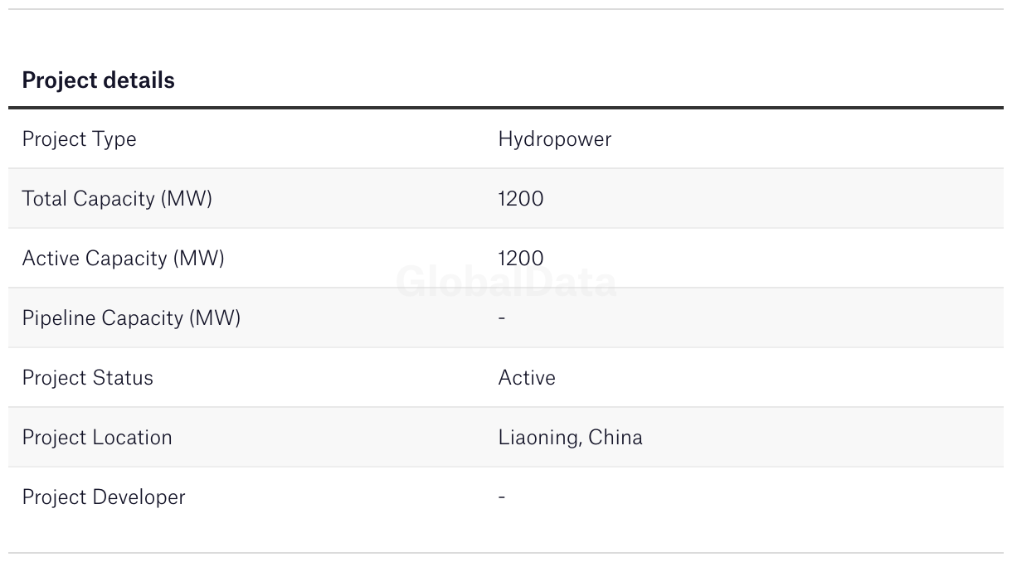
Task: Click the Project details heading
Action: point(98,80)
